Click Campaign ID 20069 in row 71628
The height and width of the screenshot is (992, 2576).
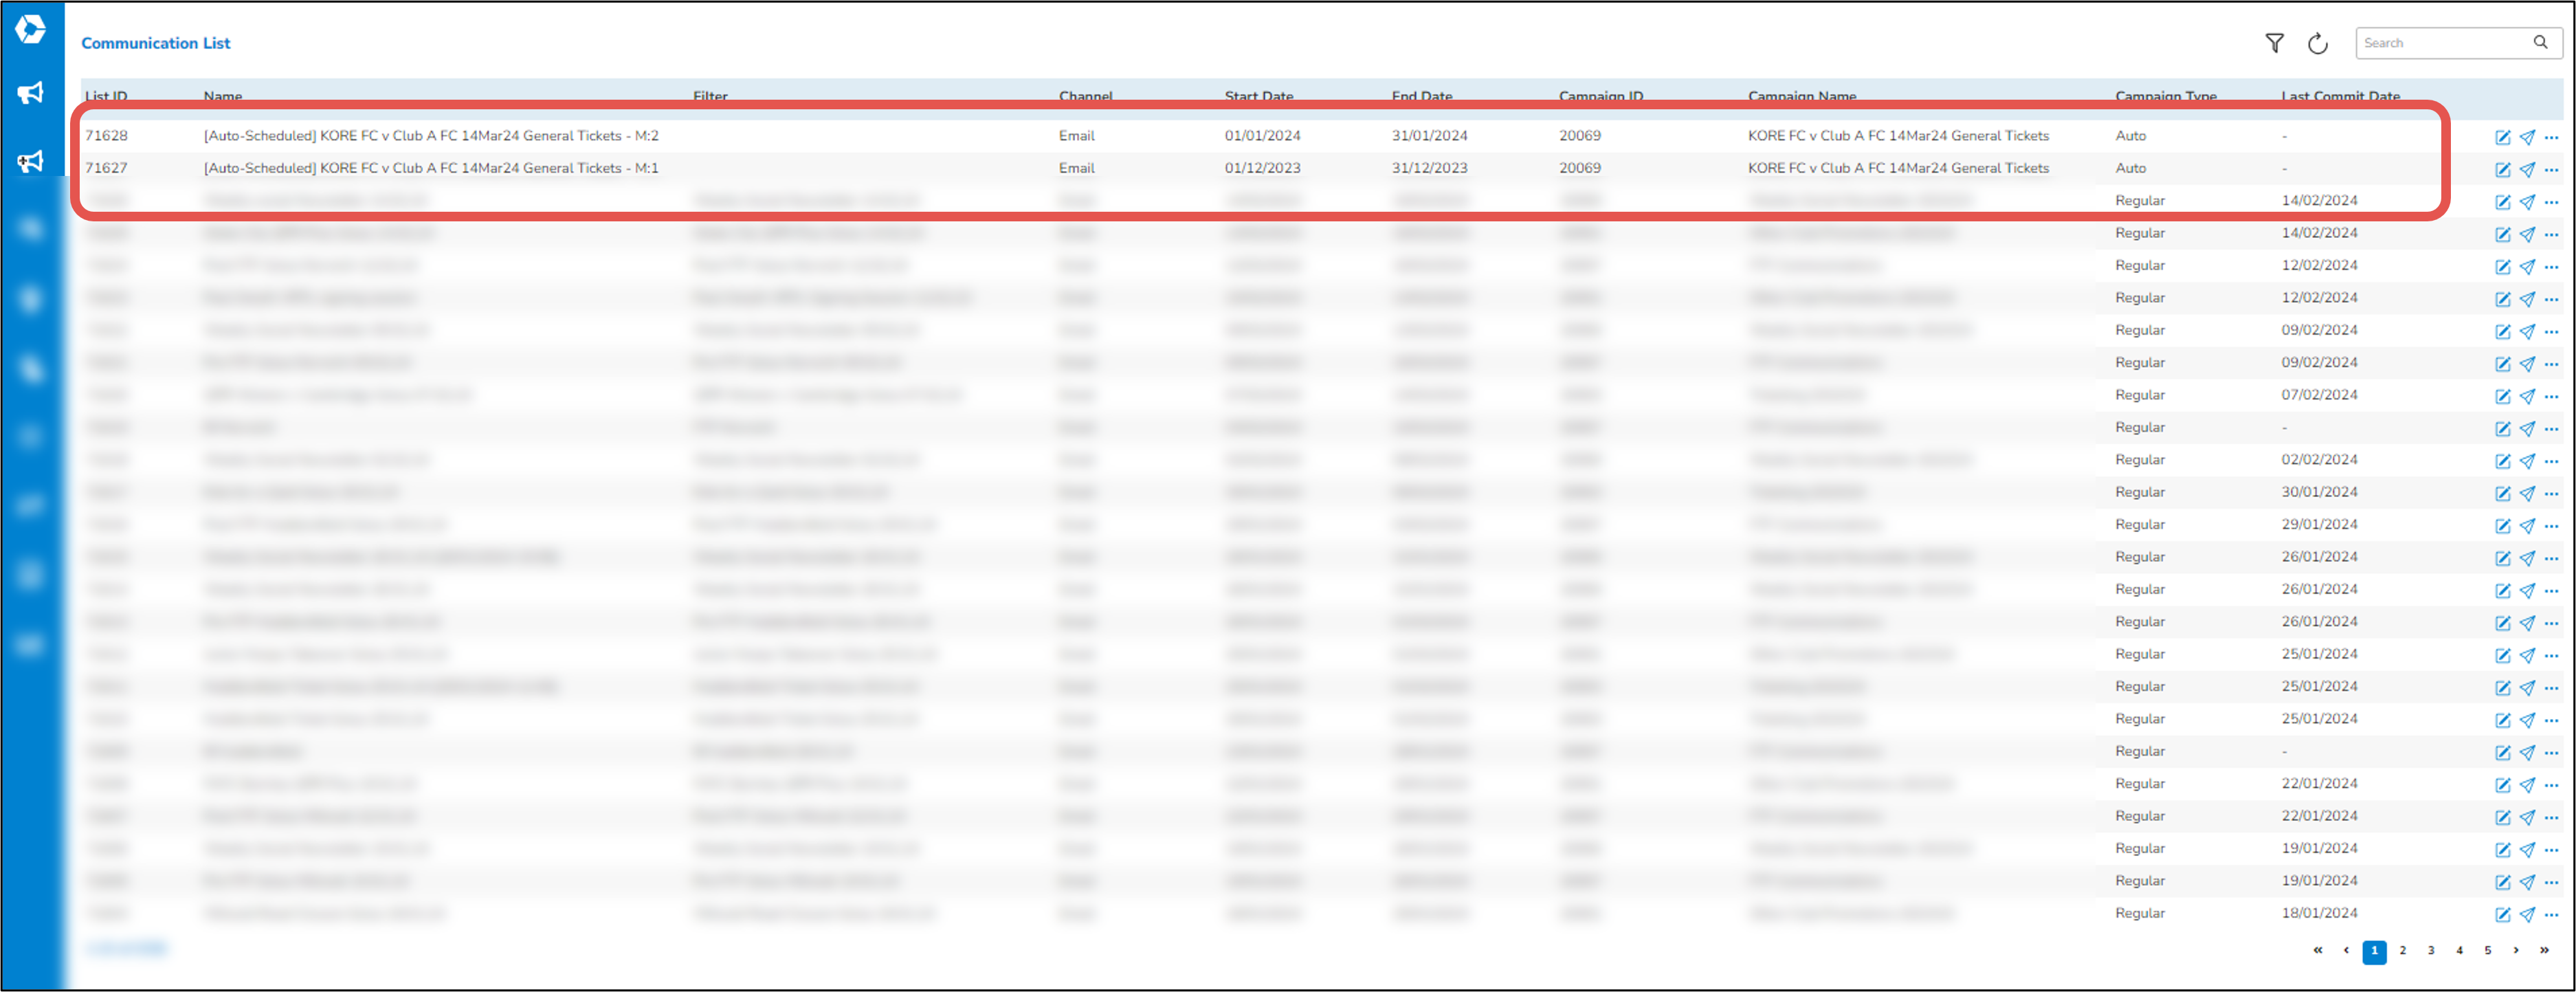pos(1579,136)
